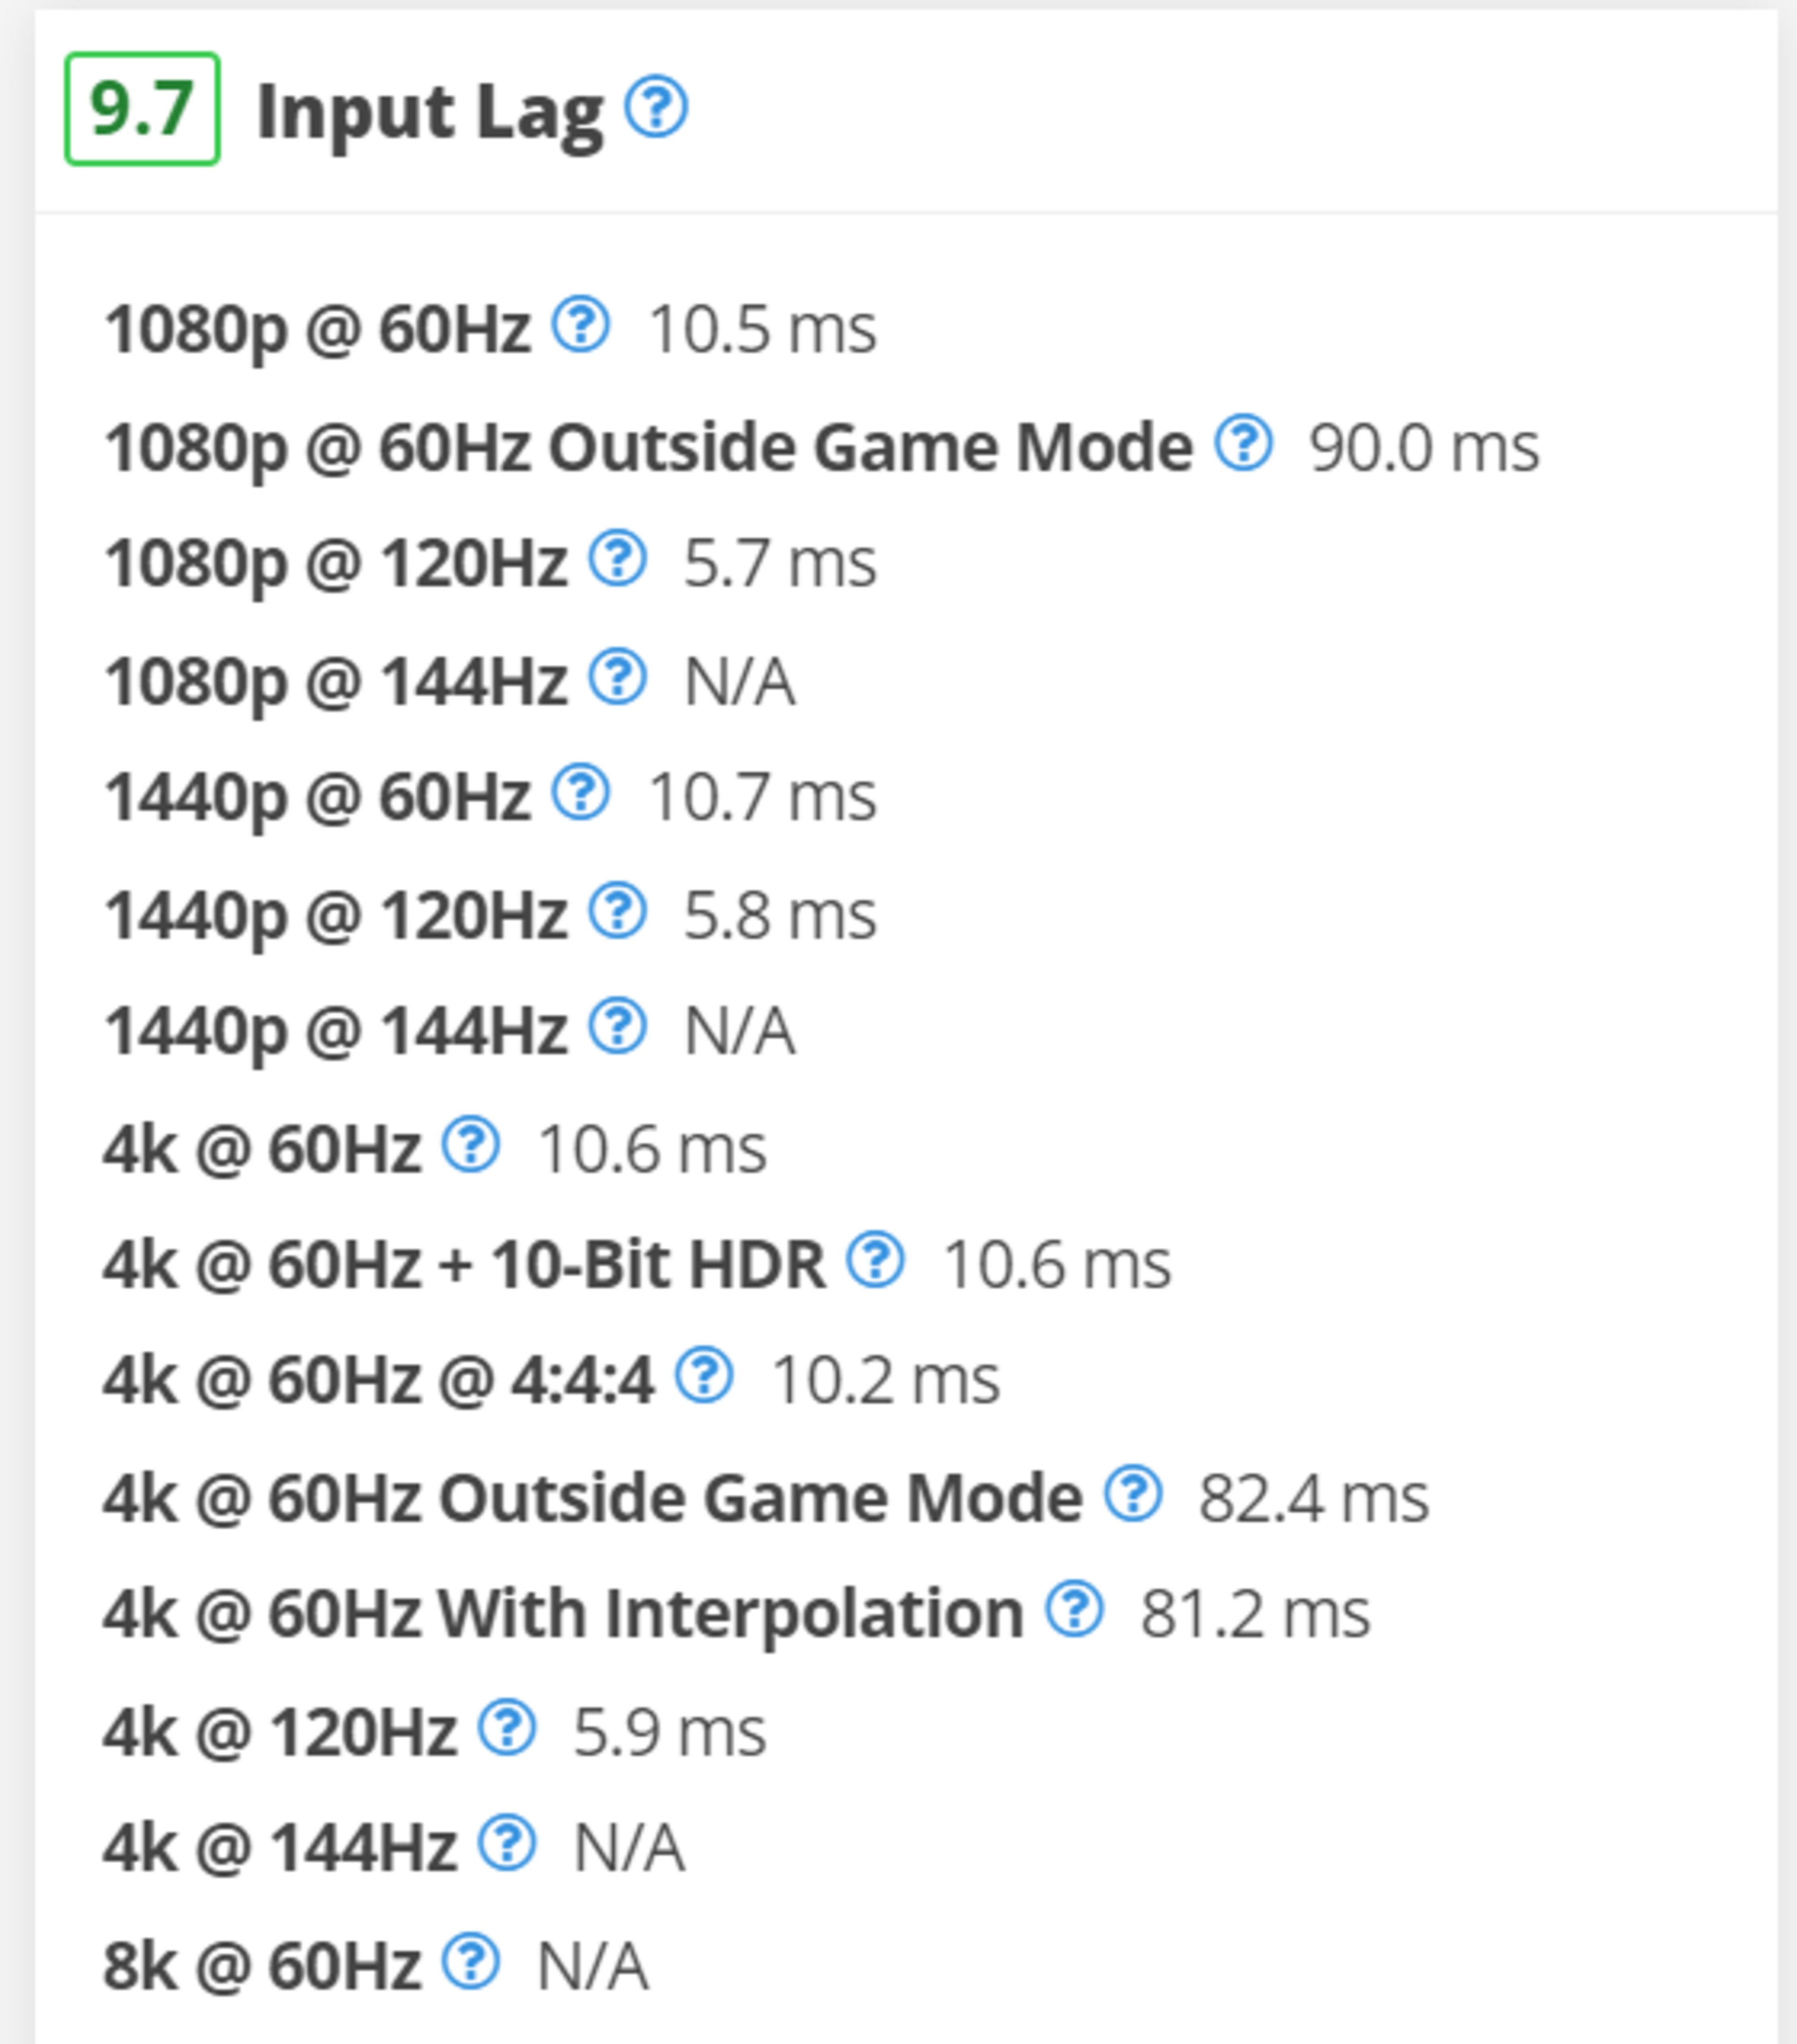Screen dimensions: 1797x2044
Task: Show help for 8k @ 60Hz
Action: point(471,1961)
